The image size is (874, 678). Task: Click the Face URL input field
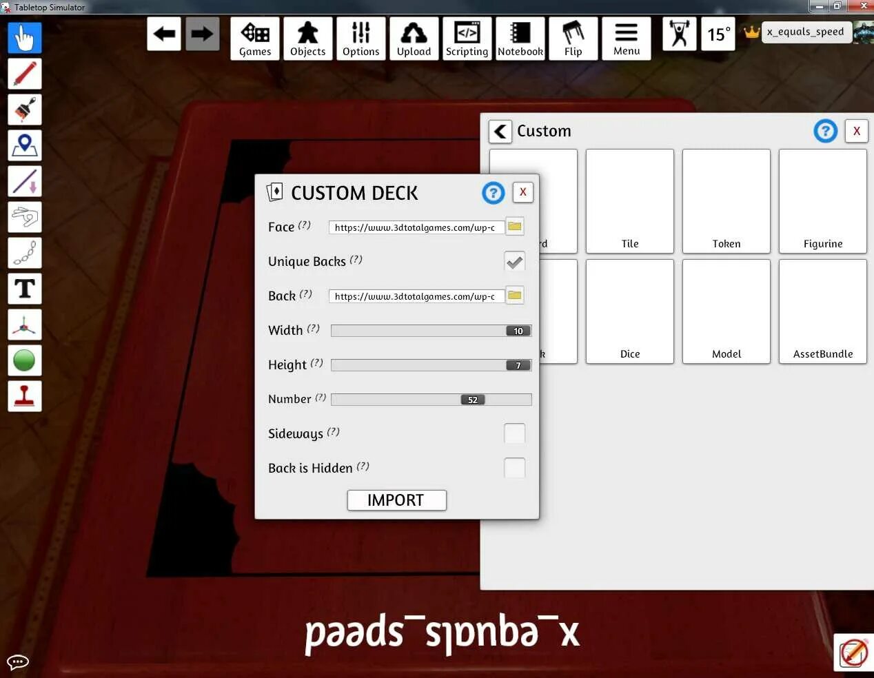click(416, 227)
